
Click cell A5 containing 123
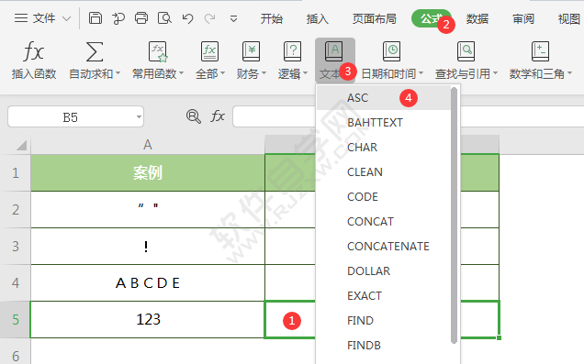point(148,319)
